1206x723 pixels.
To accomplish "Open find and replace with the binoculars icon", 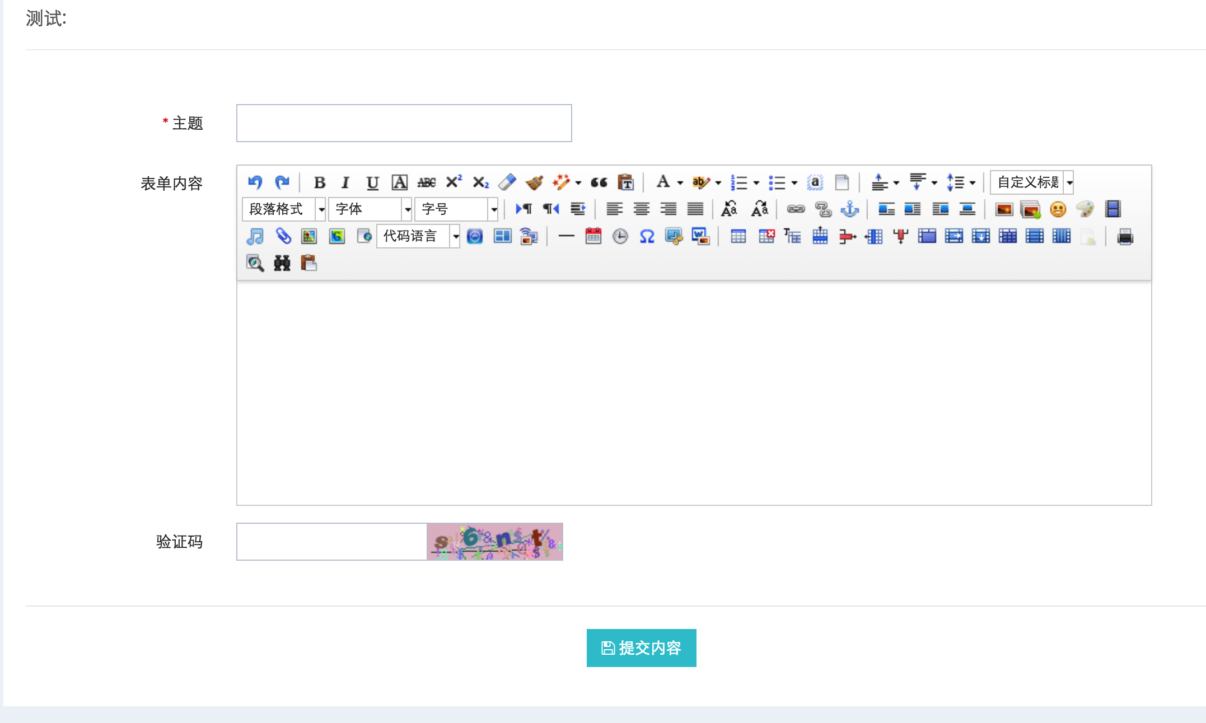I will coord(282,263).
